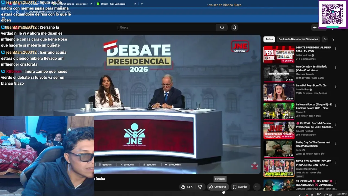
Task: Open menu for YA ICE DILAN video
Action: (x=336, y=182)
